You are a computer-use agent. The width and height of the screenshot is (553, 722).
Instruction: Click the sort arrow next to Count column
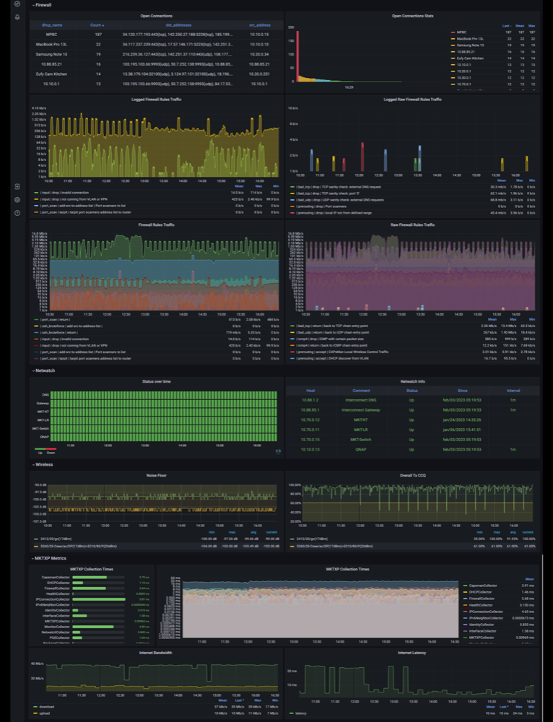103,25
